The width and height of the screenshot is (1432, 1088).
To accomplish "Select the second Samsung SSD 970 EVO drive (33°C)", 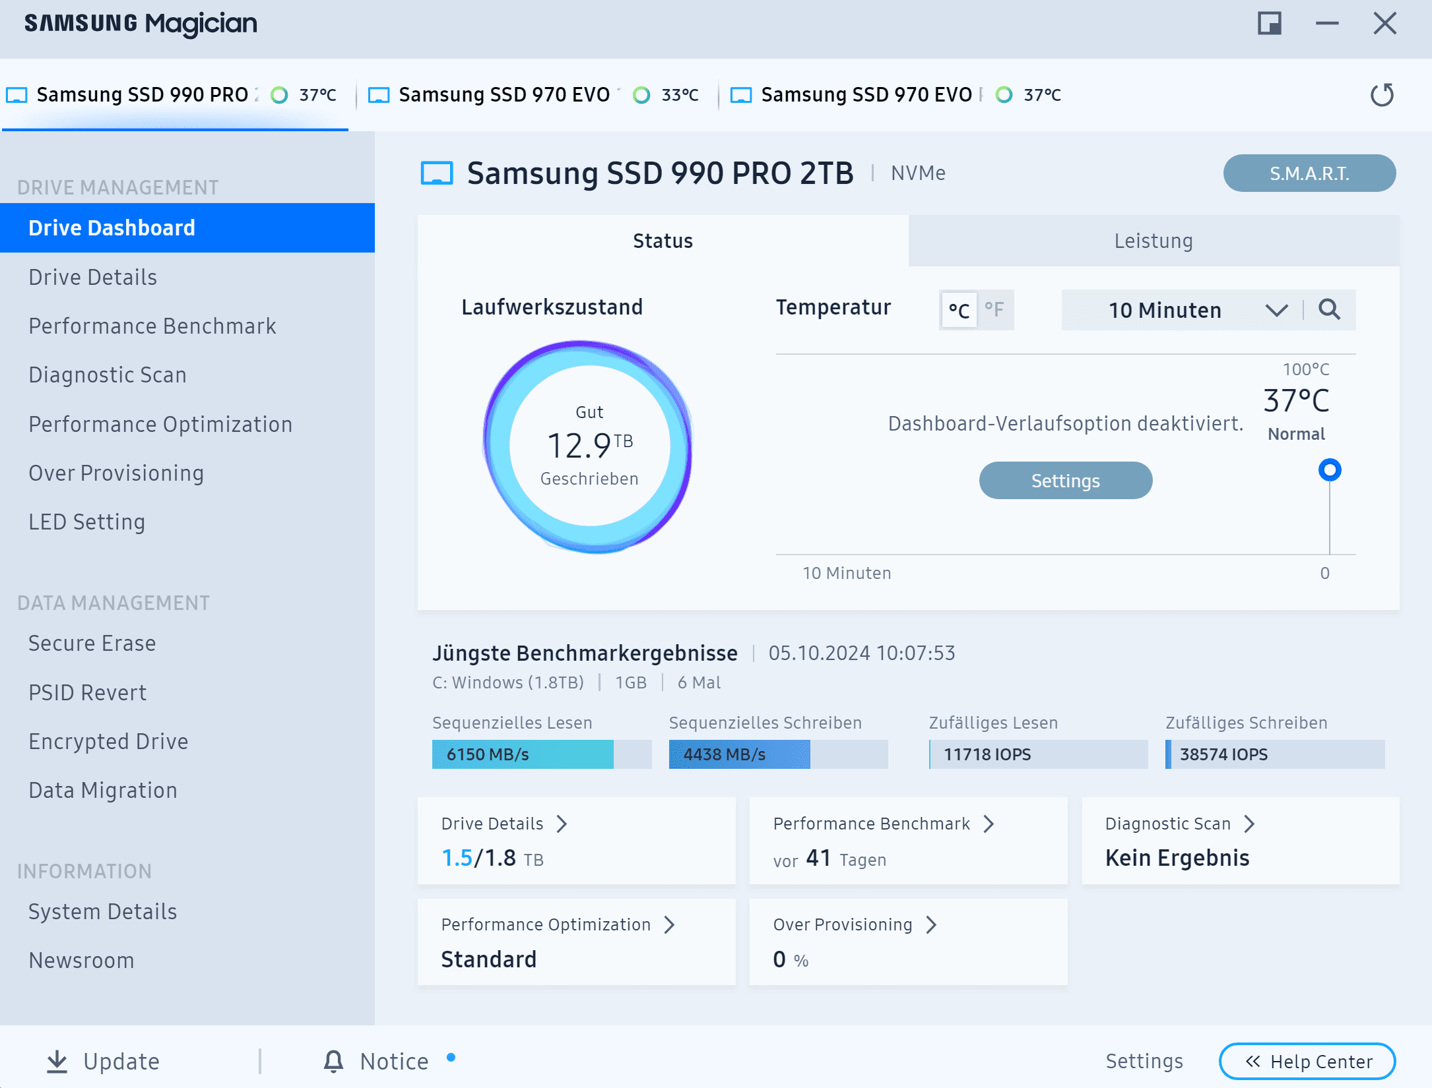I will [x=504, y=95].
